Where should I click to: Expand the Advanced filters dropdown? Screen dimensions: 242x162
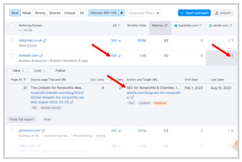click(144, 13)
